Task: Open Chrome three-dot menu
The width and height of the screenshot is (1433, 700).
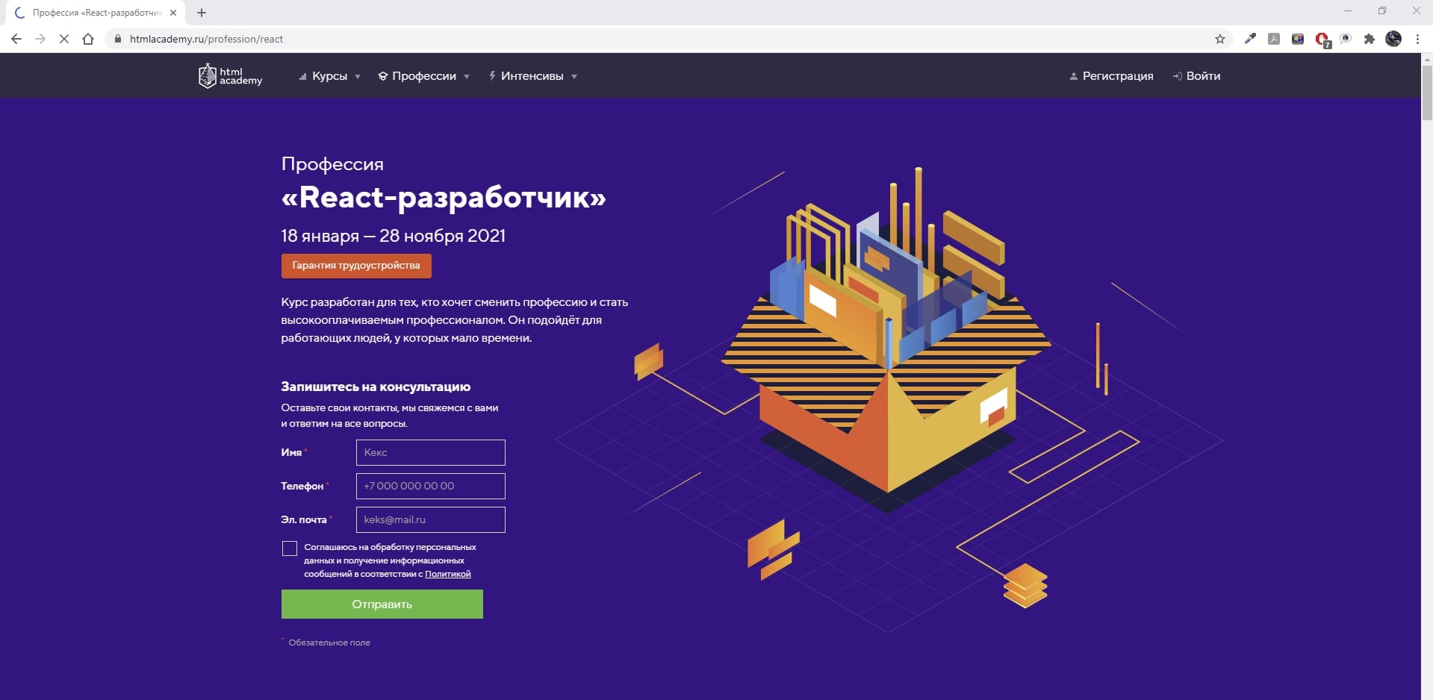Action: click(1417, 39)
